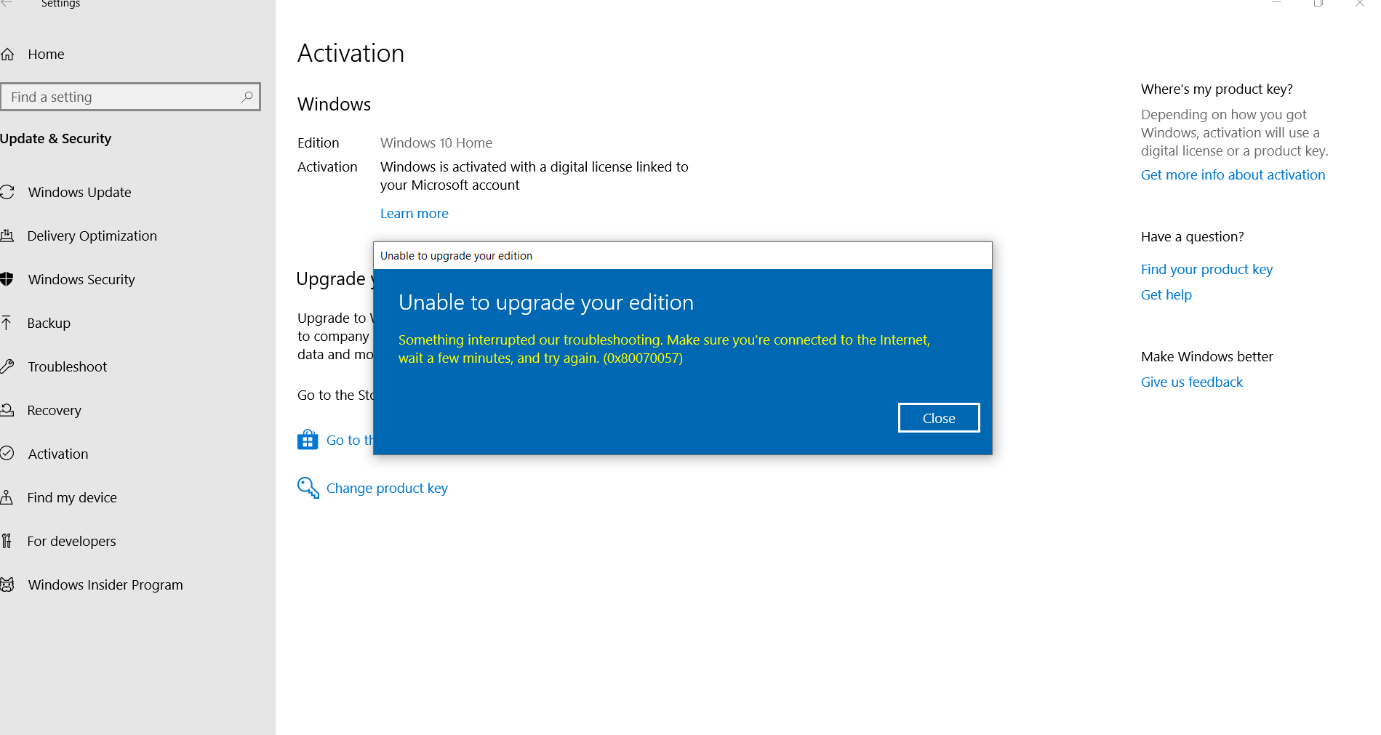1381x735 pixels.
Task: Open Find your product key link
Action: click(1206, 270)
